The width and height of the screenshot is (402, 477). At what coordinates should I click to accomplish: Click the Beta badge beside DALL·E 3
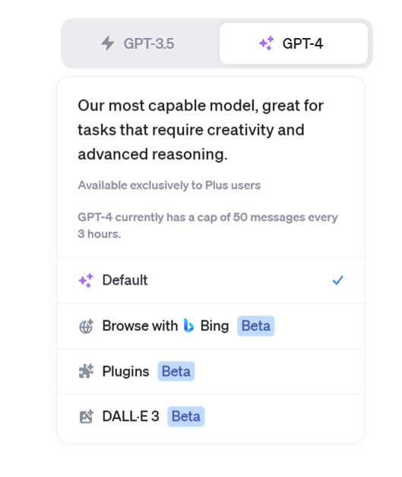coord(186,416)
